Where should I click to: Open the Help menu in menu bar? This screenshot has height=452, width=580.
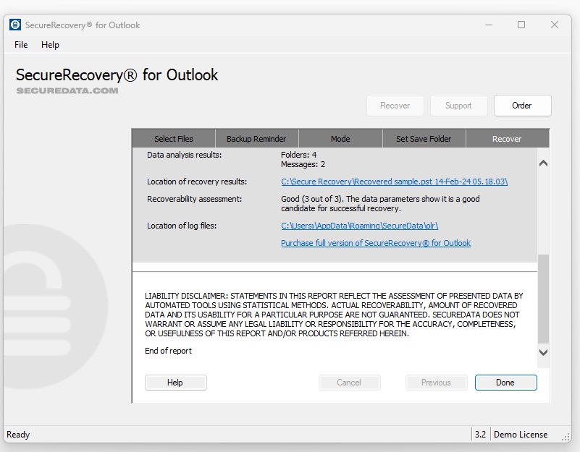50,45
